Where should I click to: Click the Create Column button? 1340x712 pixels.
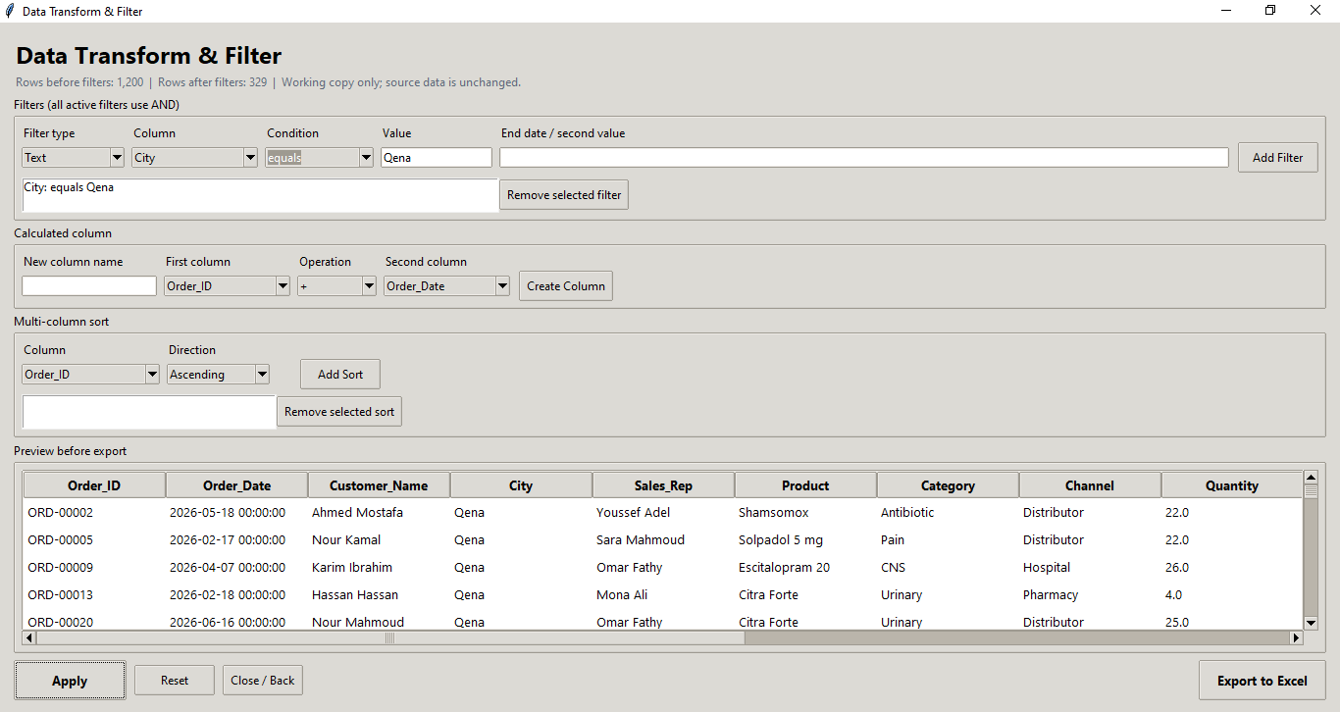(566, 286)
